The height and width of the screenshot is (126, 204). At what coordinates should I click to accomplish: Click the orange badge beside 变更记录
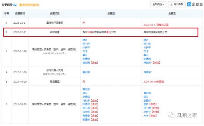click(x=29, y=5)
